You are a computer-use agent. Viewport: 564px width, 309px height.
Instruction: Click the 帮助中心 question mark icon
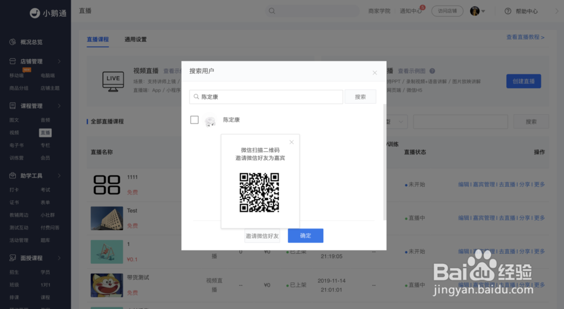coord(508,11)
